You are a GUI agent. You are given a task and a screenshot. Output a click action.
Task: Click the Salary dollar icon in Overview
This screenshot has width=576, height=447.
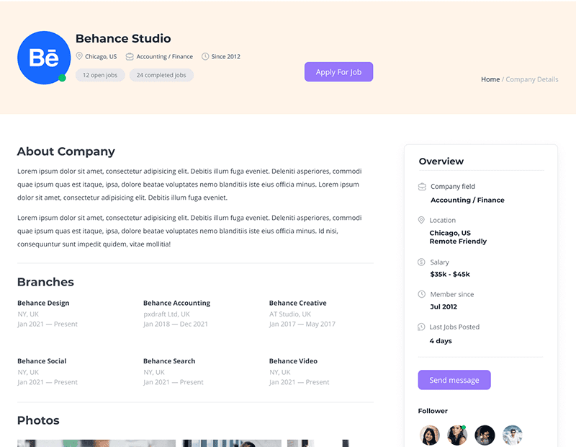coord(422,262)
